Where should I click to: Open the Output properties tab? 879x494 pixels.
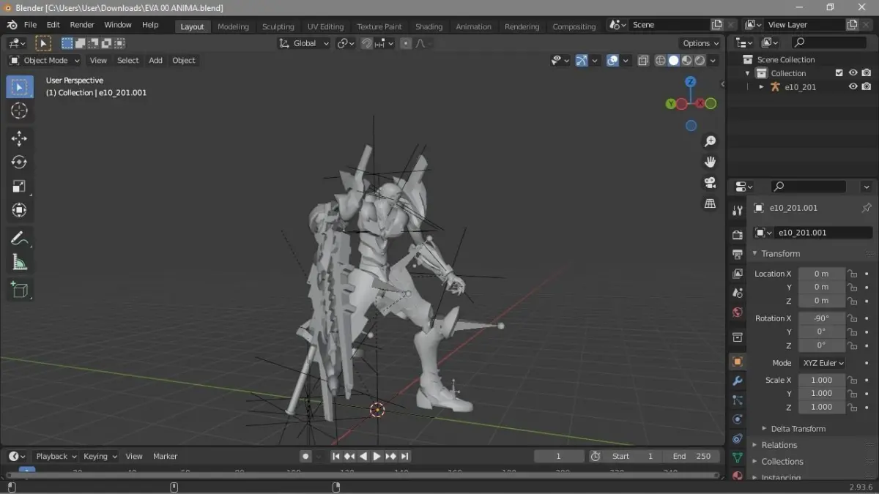point(738,254)
